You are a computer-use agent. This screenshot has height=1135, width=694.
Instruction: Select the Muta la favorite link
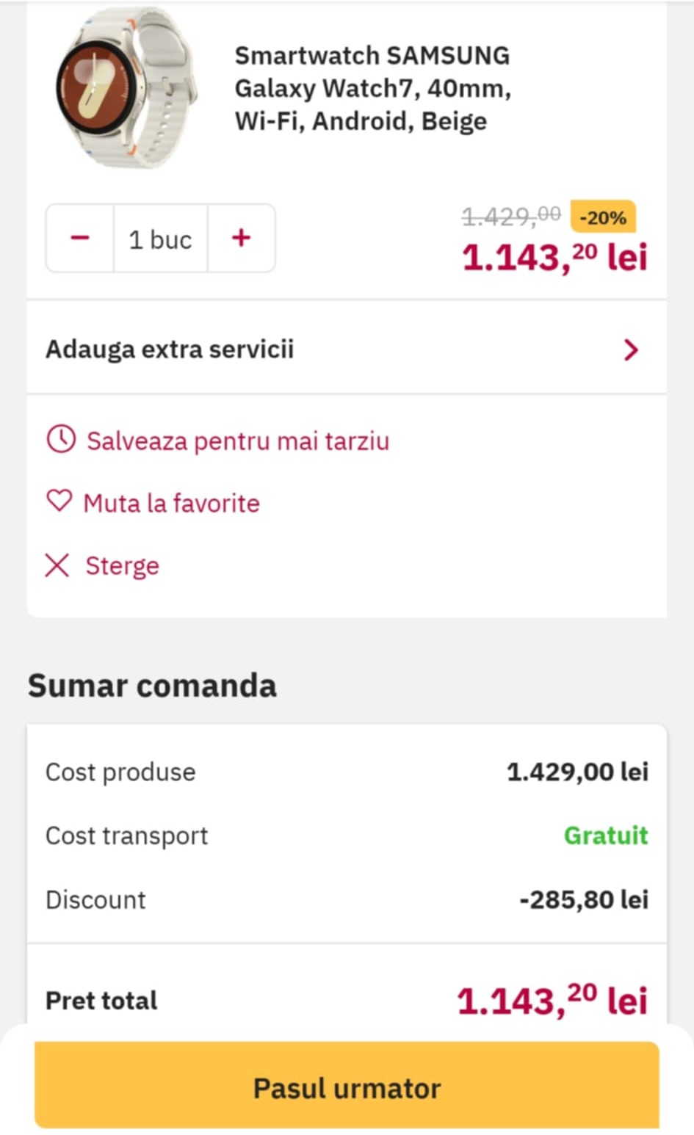point(171,504)
